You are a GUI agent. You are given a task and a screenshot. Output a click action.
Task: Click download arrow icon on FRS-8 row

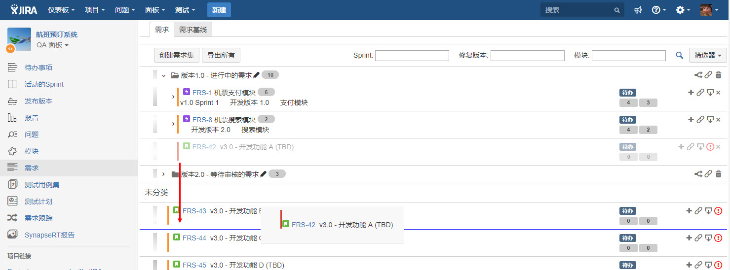(710, 120)
